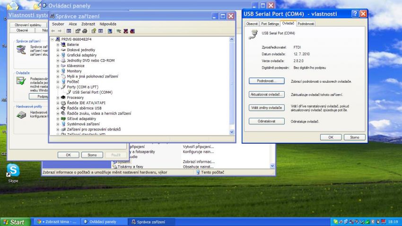Click the Windows Start button
Viewport: 402px width, 226px height.
[16, 222]
